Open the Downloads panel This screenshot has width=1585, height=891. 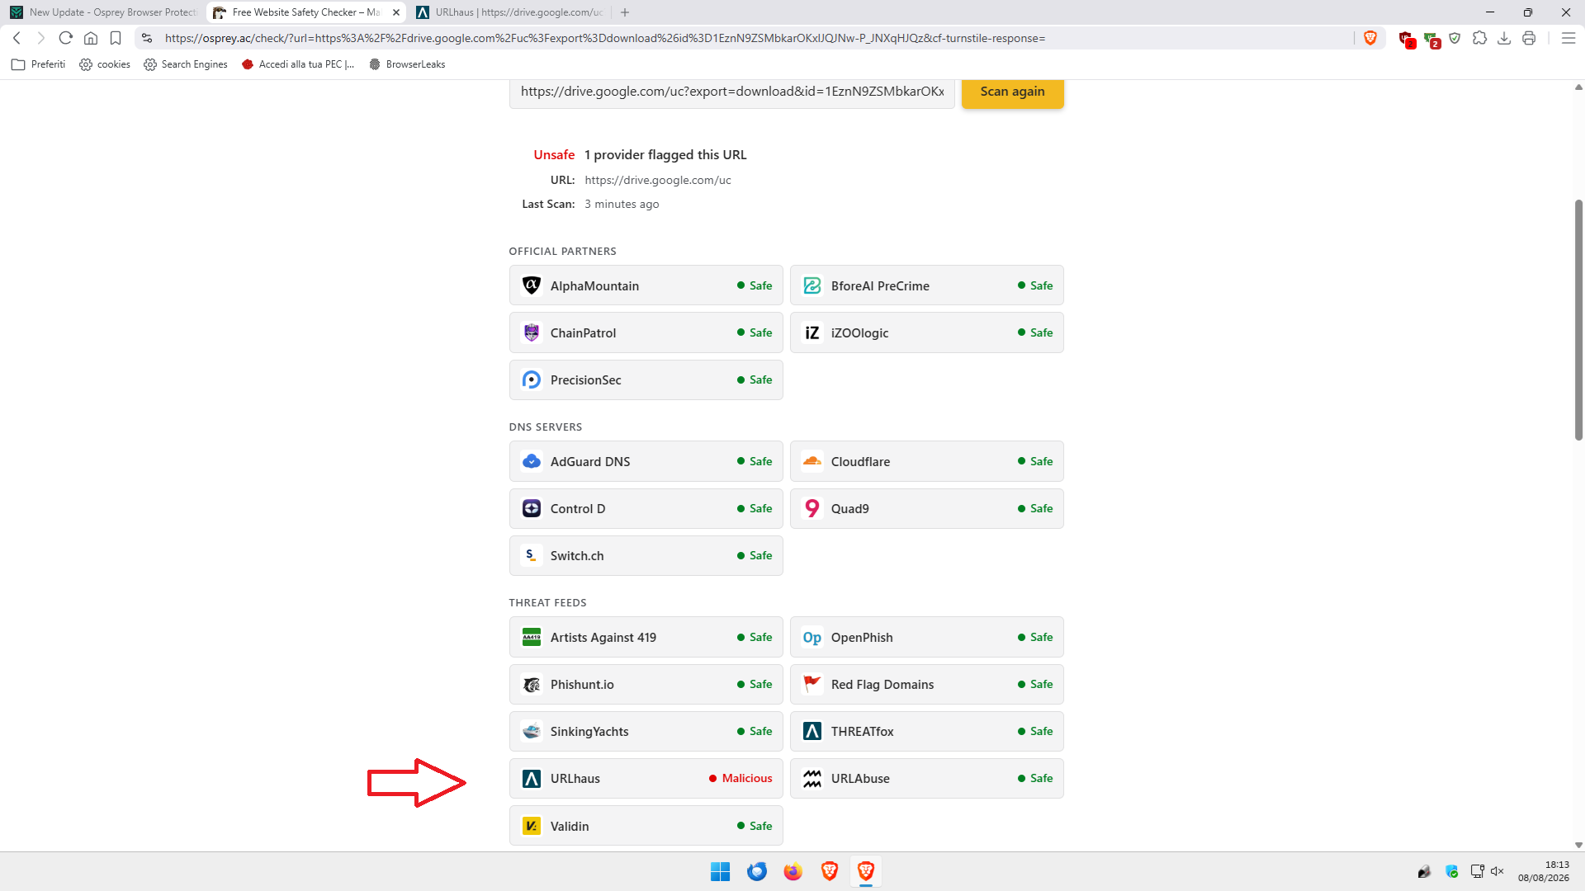point(1504,38)
